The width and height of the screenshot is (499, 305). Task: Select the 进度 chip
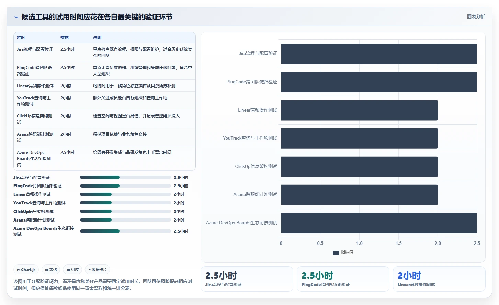click(72, 270)
